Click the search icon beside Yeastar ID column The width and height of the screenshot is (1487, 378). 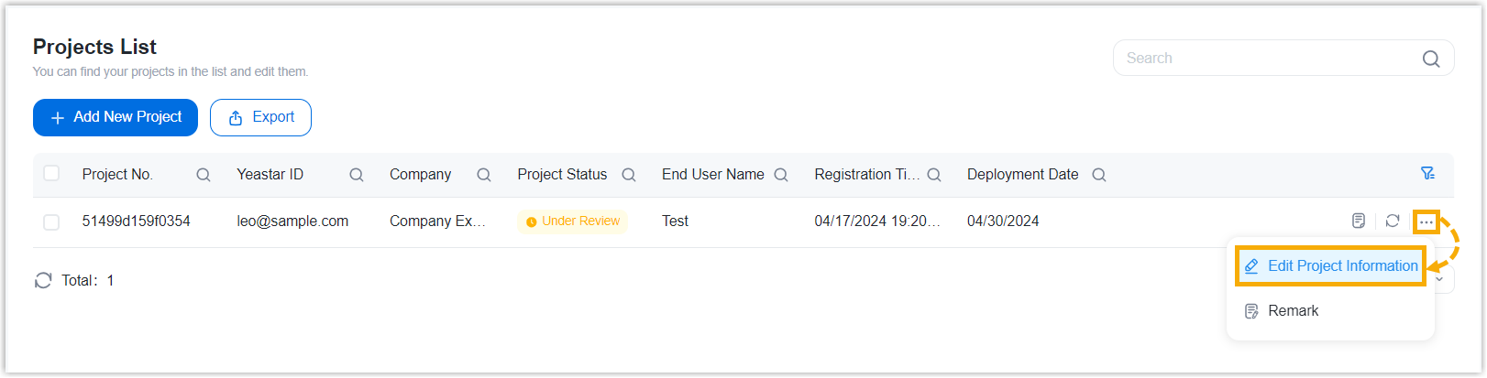[x=357, y=175]
